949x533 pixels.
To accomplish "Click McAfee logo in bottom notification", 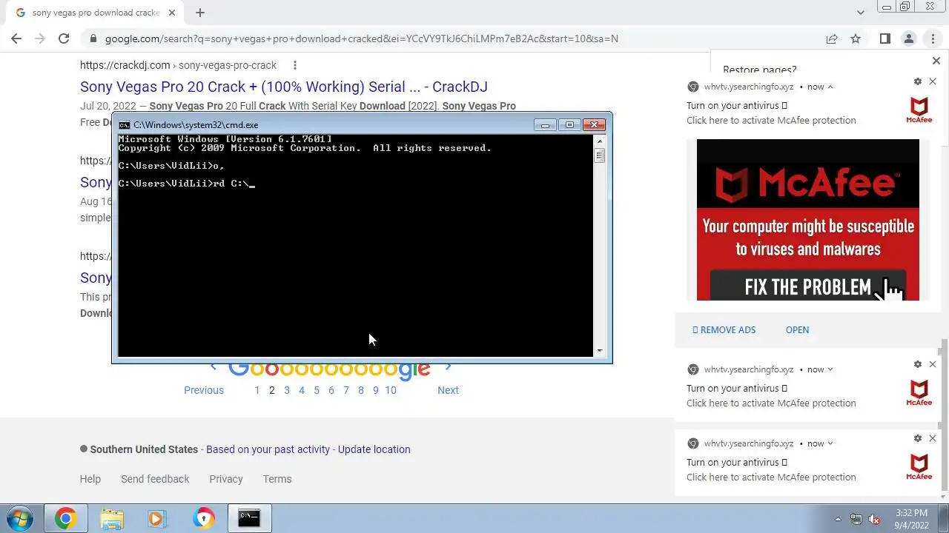I will click(x=919, y=466).
